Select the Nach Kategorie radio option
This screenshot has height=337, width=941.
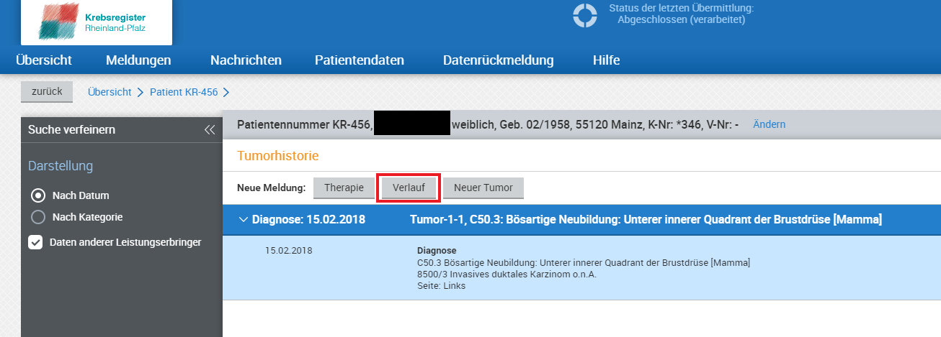pos(38,217)
